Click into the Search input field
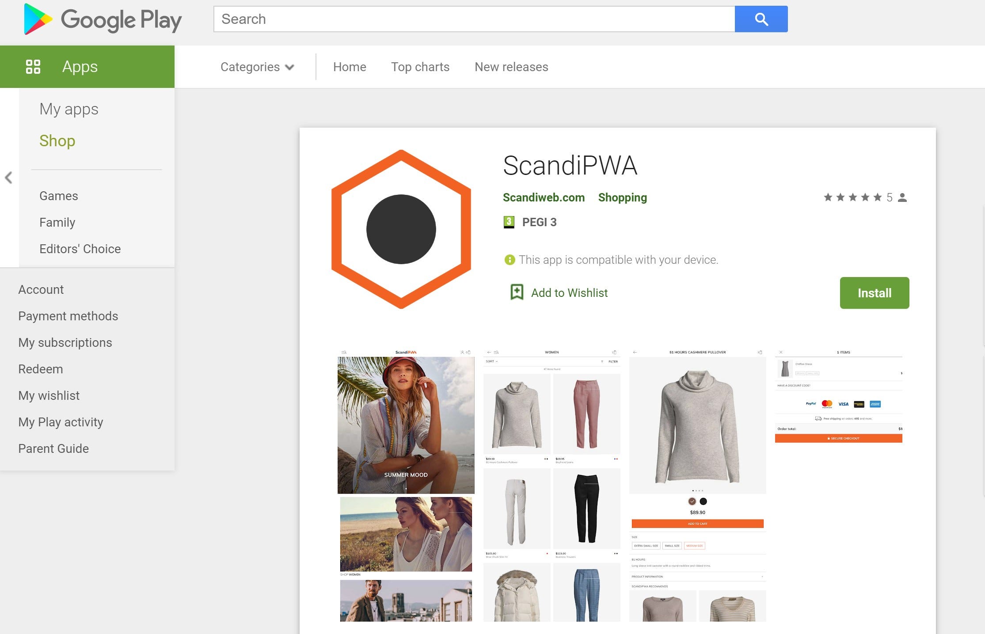The width and height of the screenshot is (985, 634). click(x=474, y=19)
